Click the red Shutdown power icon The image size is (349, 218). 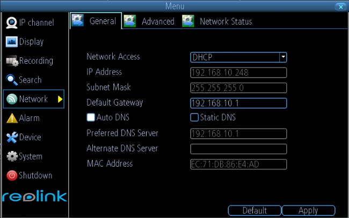[x=12, y=175]
